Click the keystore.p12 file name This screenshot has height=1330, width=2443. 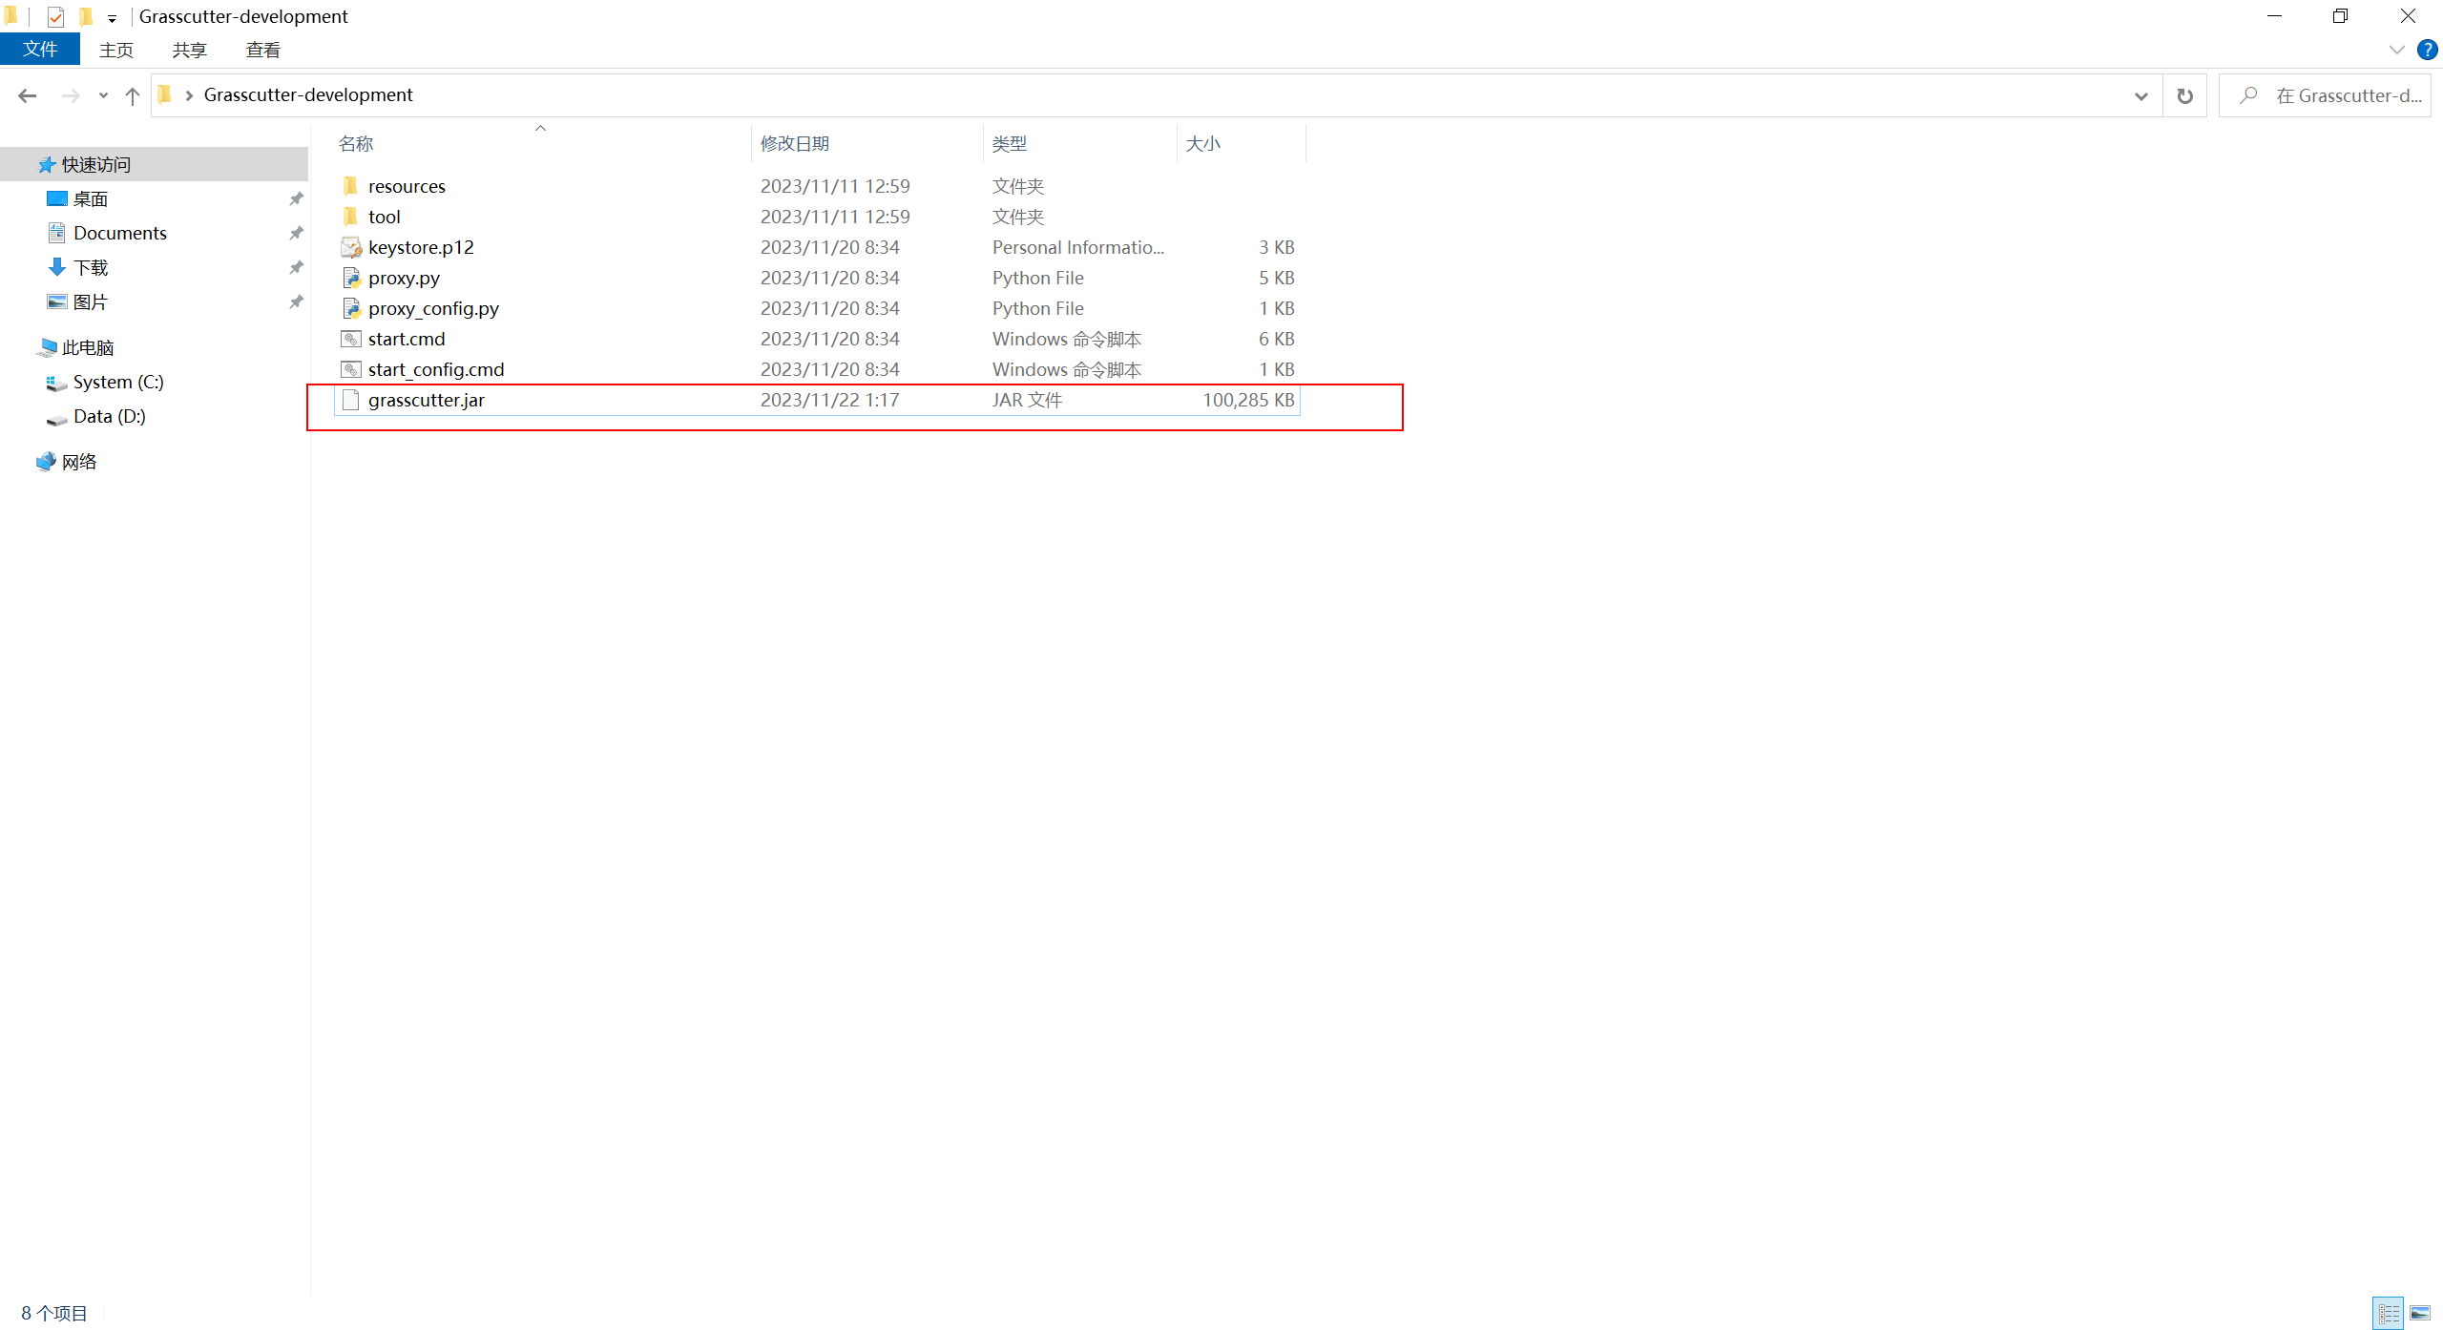[x=421, y=247]
